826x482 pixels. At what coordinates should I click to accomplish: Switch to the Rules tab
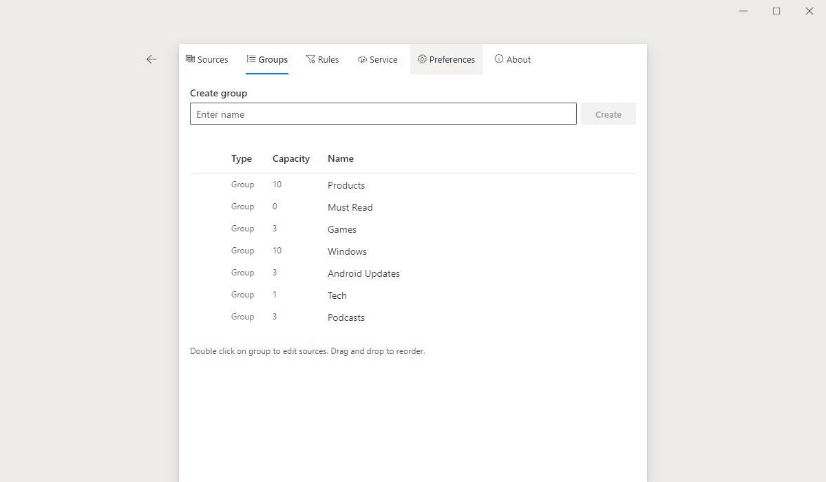tap(322, 59)
